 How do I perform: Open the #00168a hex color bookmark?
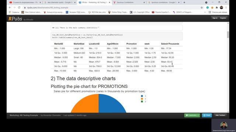pyautogui.click(x=97, y=12)
